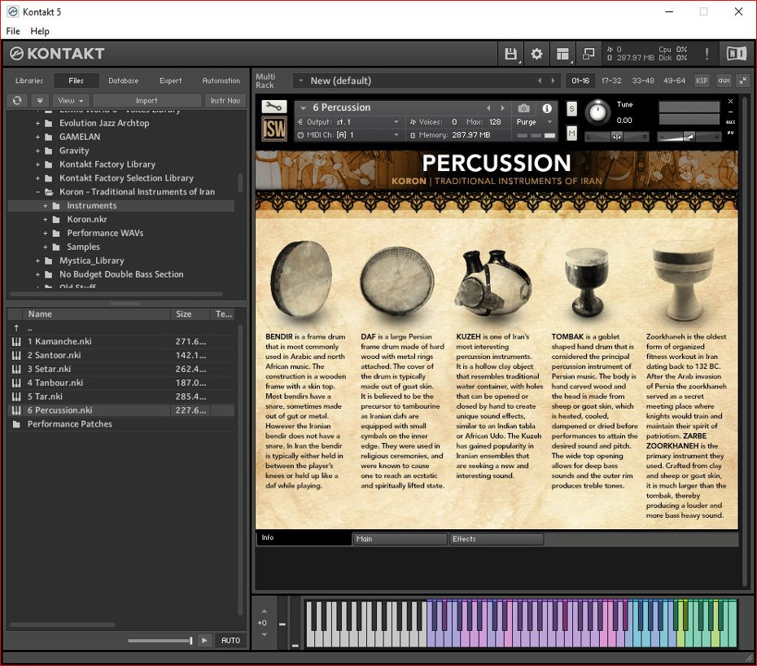Go up one folder with the up arrow
This screenshot has width=757, height=666.
tap(16, 328)
